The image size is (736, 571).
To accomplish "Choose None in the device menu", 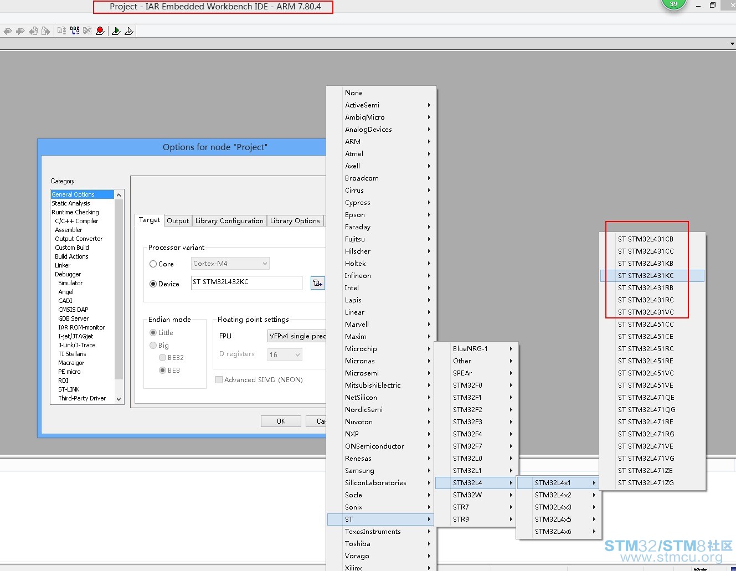I will (381, 93).
